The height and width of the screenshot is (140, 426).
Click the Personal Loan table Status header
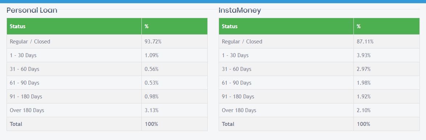[x=74, y=26]
